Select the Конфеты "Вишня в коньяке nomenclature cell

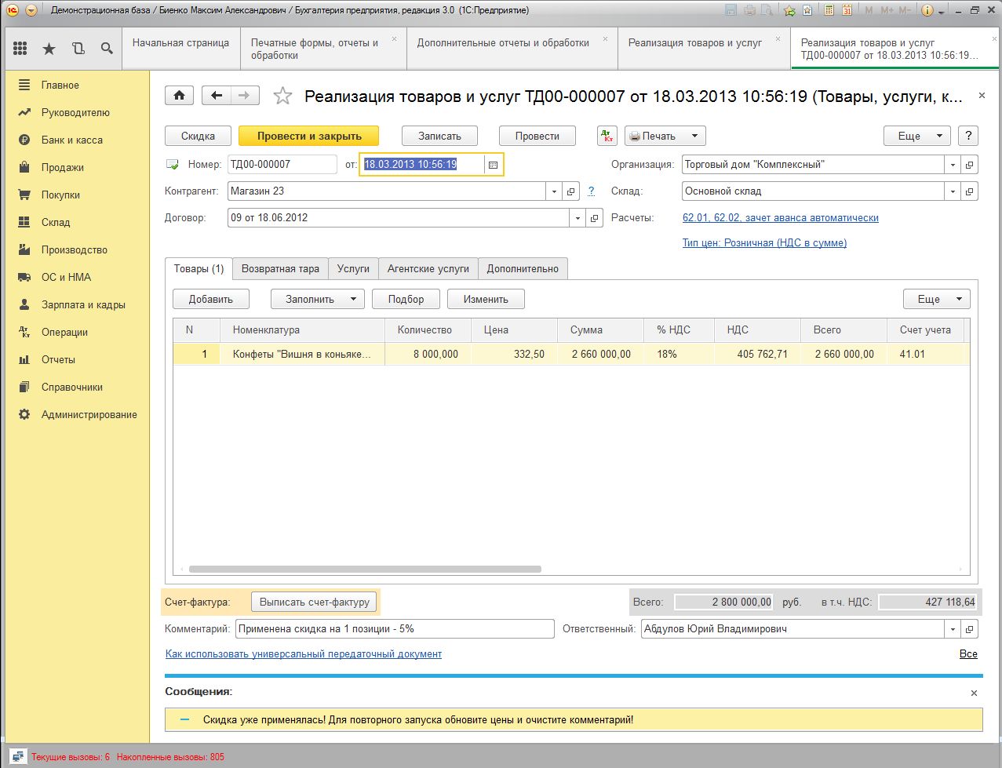(303, 355)
